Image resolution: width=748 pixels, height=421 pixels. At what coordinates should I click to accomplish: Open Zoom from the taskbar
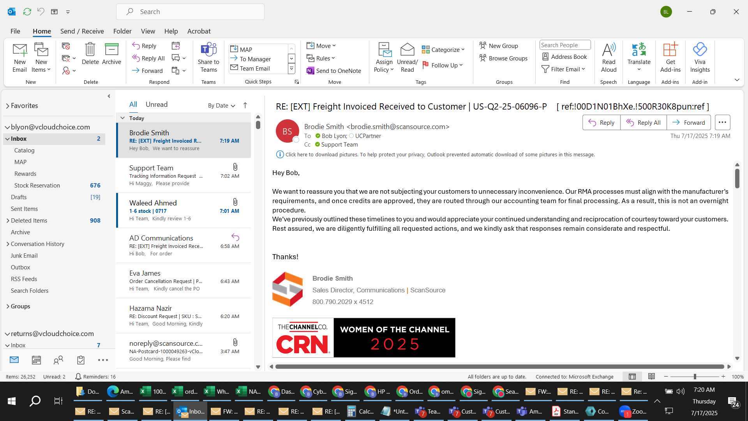633,411
